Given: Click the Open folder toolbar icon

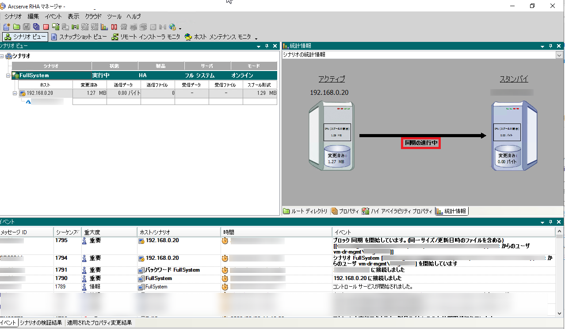Looking at the screenshot, I should pyautogui.click(x=16, y=27).
